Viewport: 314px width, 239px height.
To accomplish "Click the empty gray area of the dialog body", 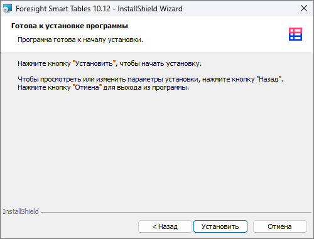I will (157, 146).
